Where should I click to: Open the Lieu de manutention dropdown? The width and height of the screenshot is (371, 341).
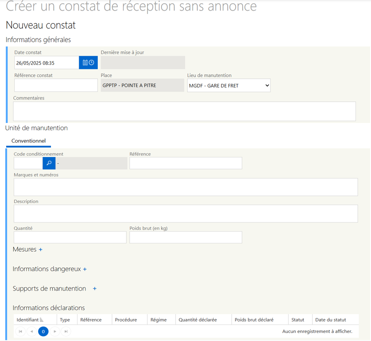click(x=228, y=86)
